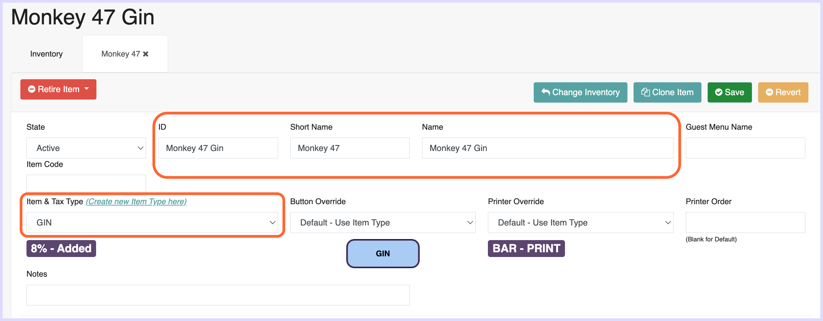Click the Clone Item button

(667, 92)
